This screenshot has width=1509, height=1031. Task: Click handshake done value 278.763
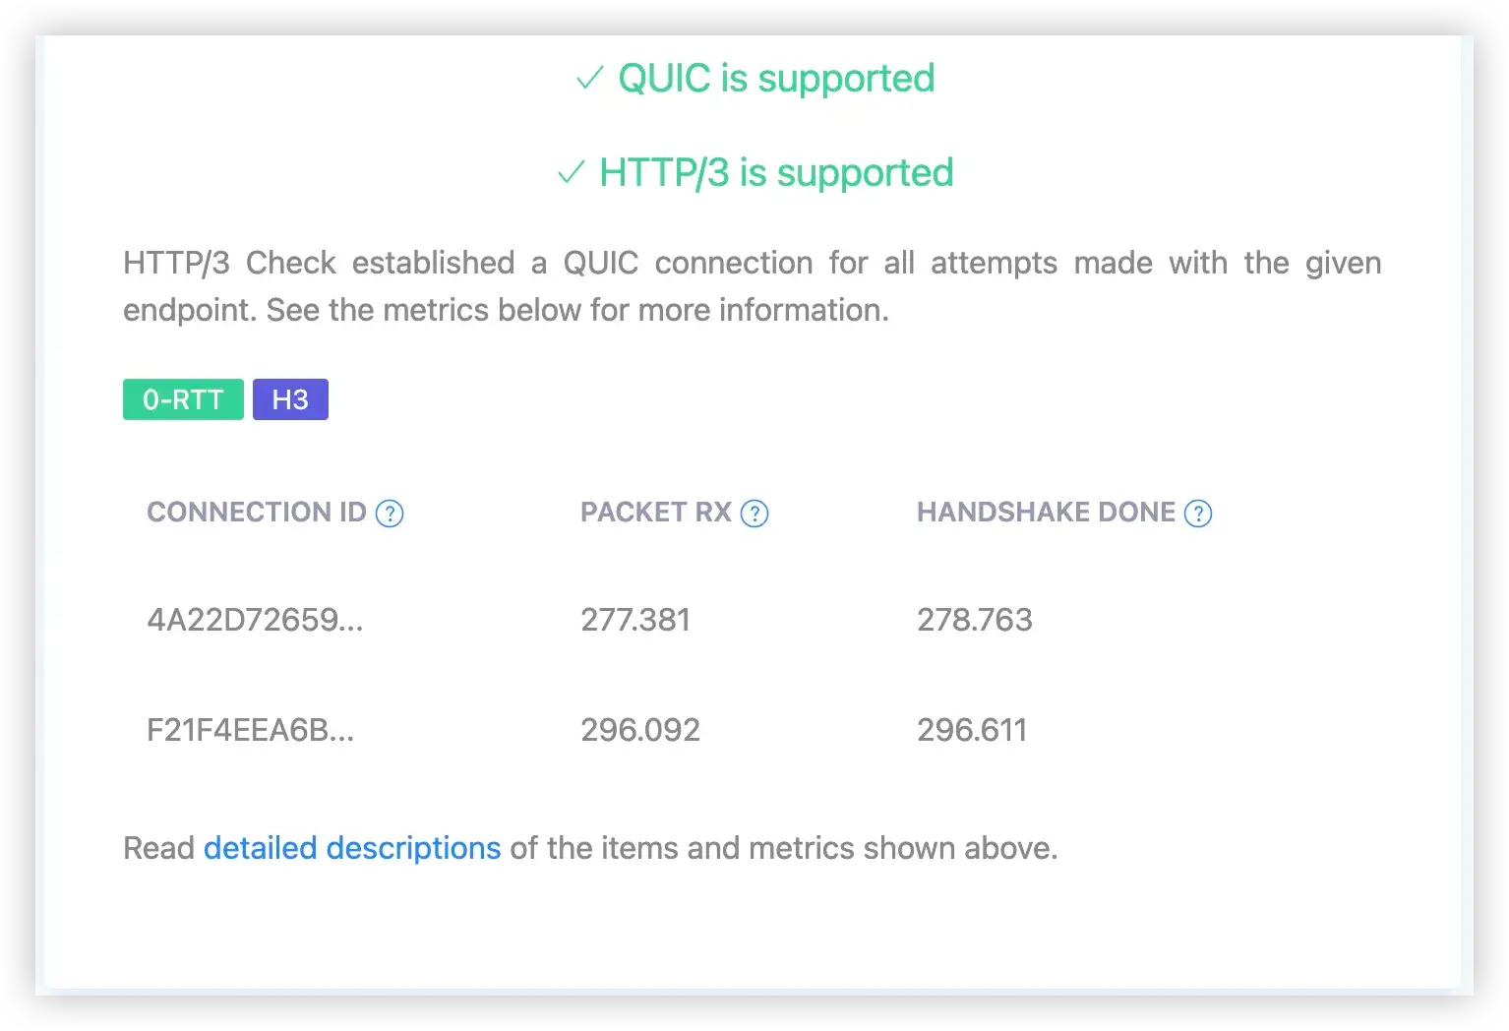pos(975,620)
